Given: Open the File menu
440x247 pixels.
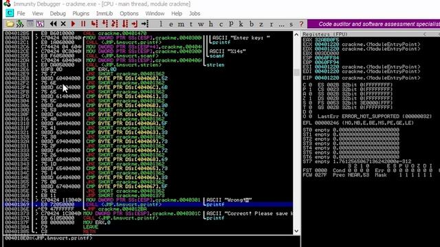Looking at the screenshot, I should [x=21, y=14].
